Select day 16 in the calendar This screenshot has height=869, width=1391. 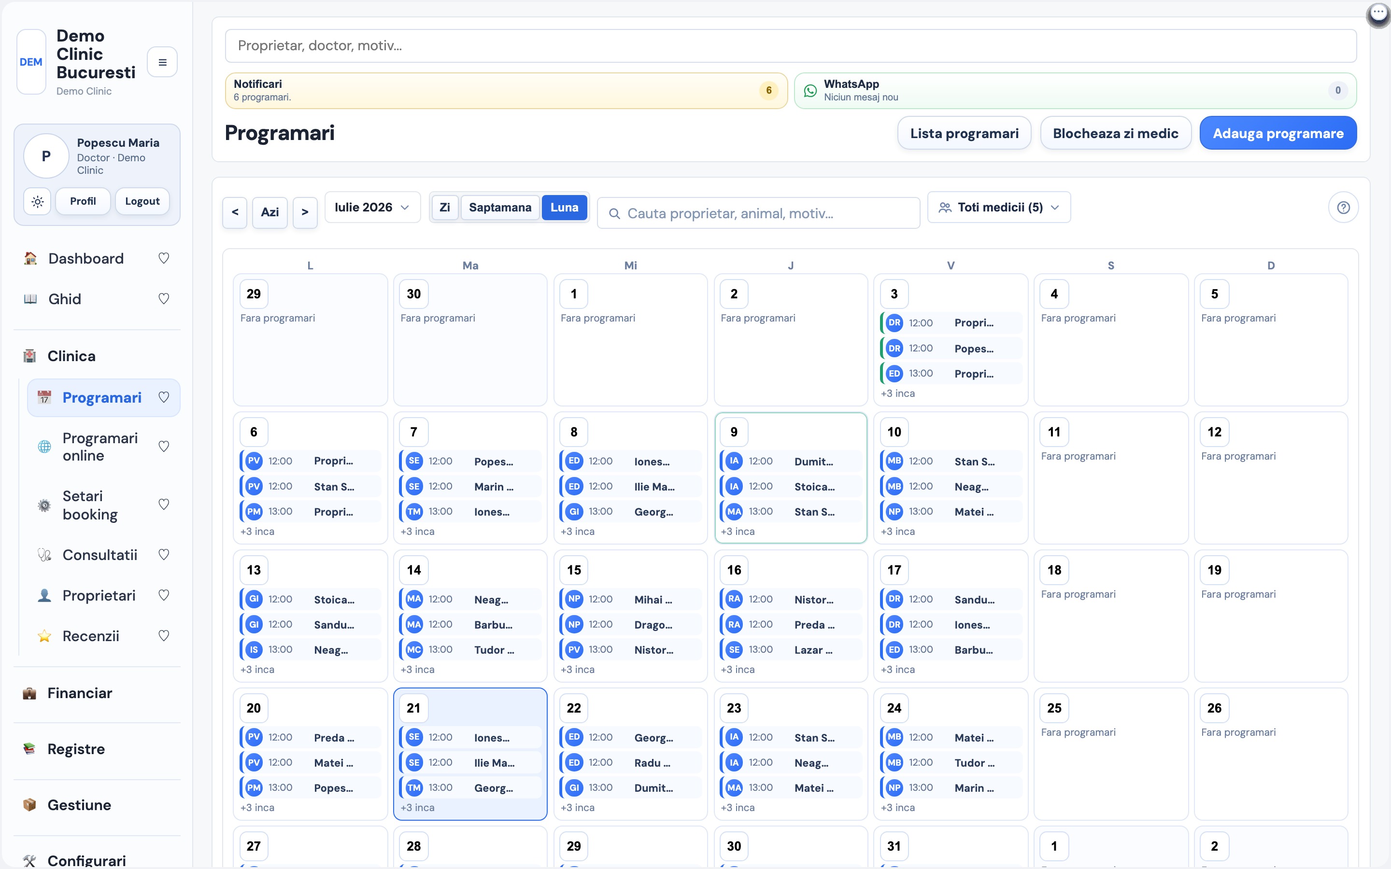[x=734, y=570]
